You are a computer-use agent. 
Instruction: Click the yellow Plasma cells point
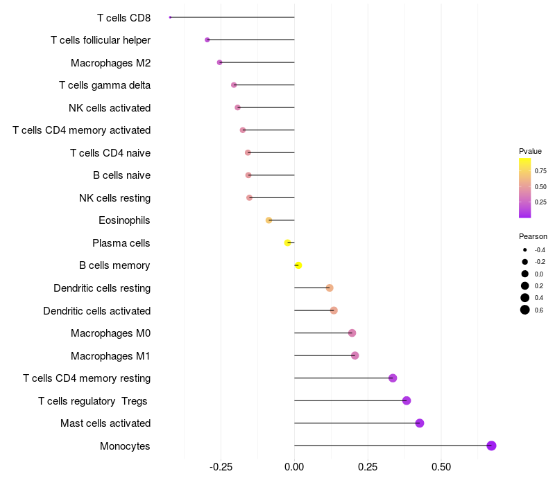point(288,243)
